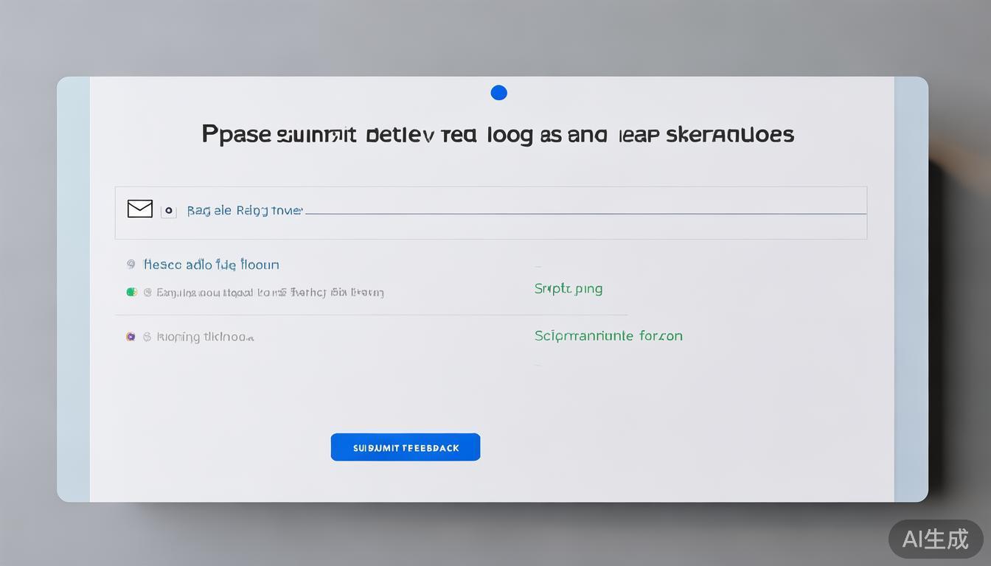Click the envelope mail icon
This screenshot has height=566, width=991.
click(140, 209)
